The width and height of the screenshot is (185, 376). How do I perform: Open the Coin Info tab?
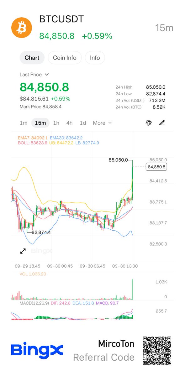point(65,58)
